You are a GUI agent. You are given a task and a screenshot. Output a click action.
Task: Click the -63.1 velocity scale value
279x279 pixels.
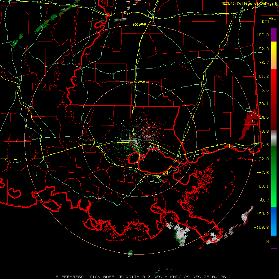pos(263,186)
